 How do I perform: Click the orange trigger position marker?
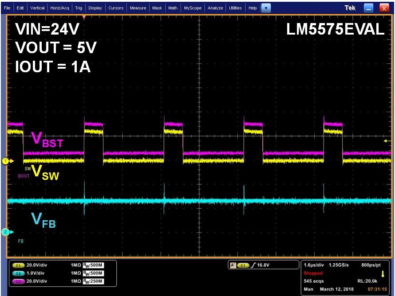coord(84,17)
